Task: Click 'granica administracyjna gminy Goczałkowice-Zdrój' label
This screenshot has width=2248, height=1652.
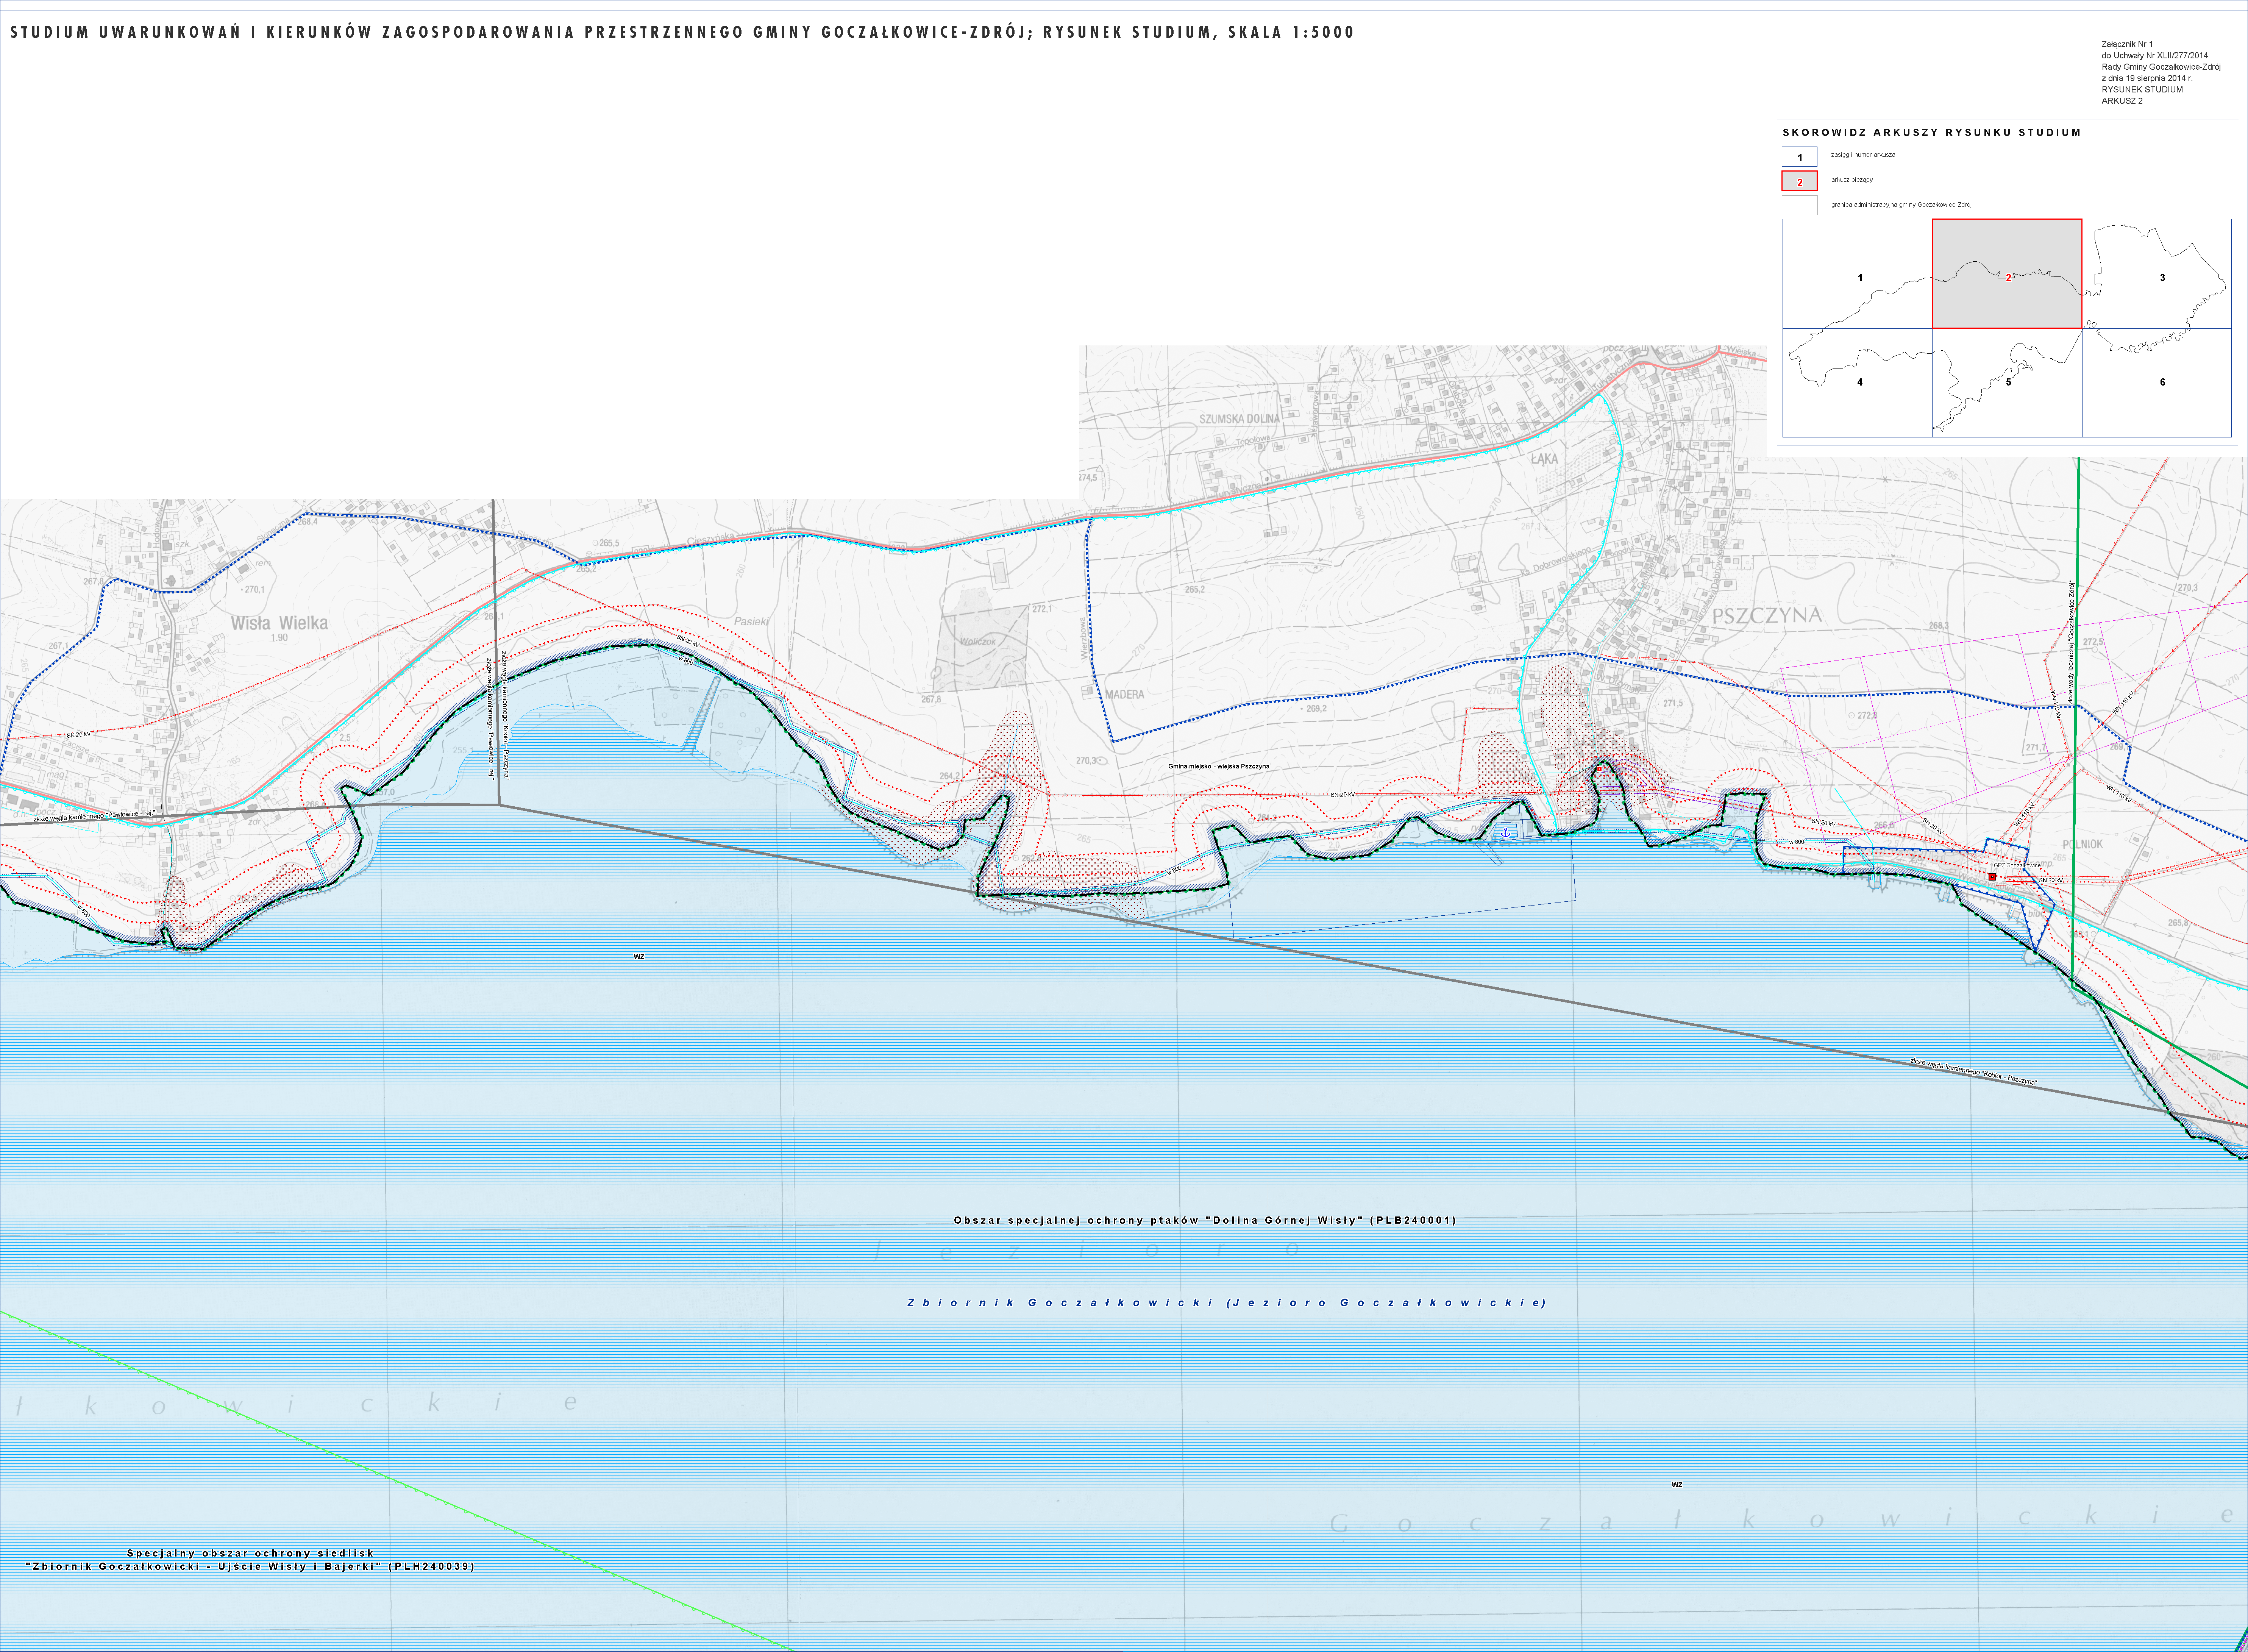Action: click(x=1901, y=205)
